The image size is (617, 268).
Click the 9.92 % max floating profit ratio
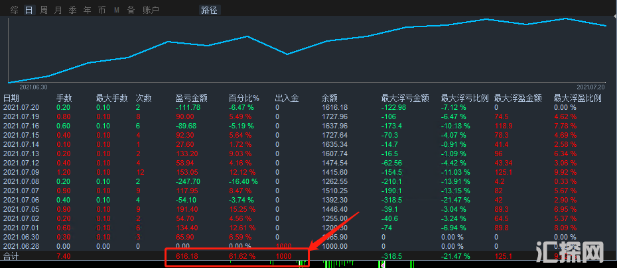pos(565,172)
